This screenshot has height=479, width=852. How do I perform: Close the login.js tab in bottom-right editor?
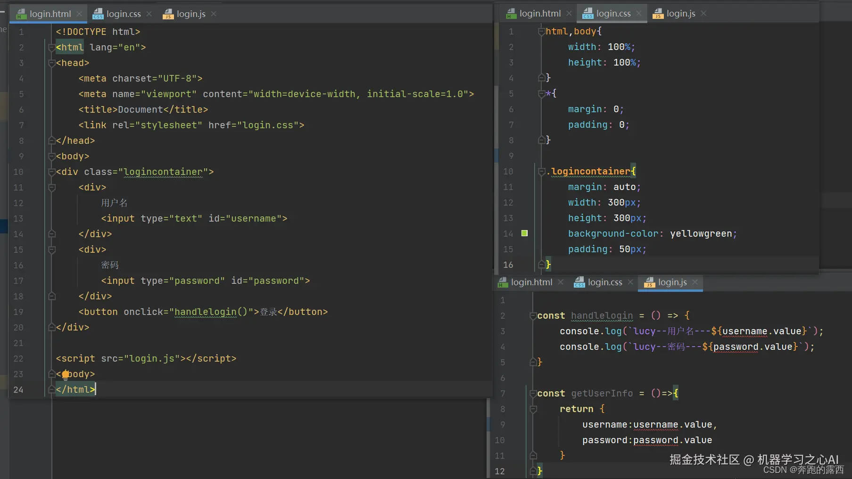tap(695, 282)
